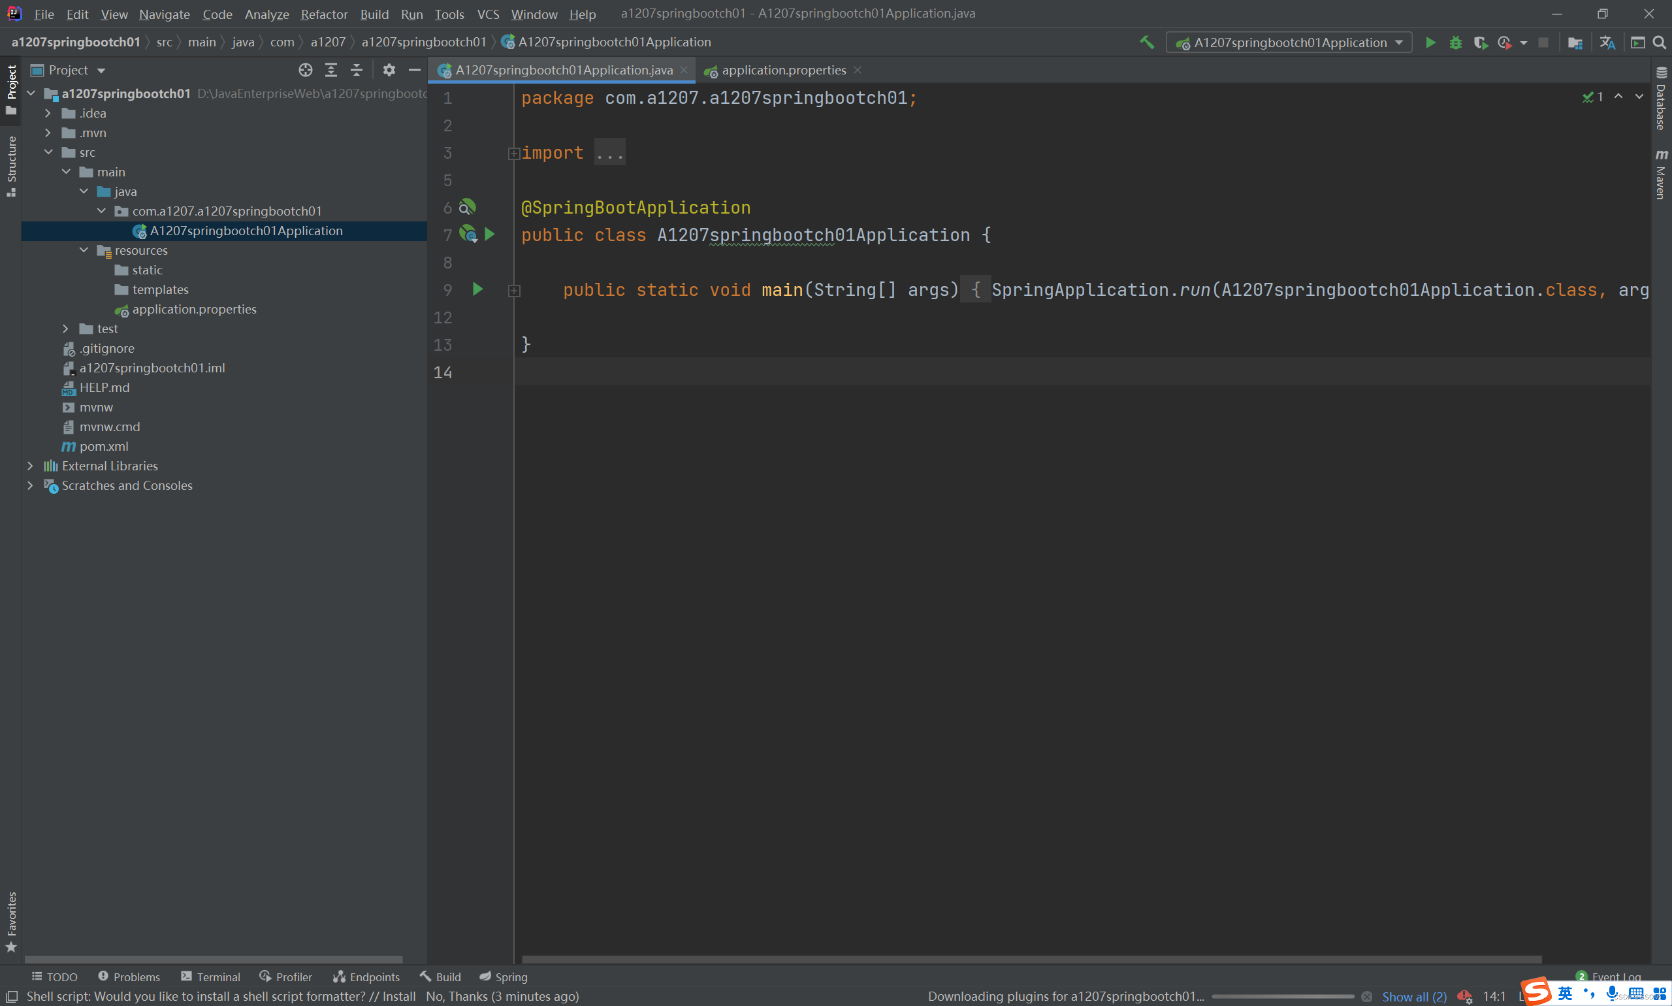1672x1006 pixels.
Task: Toggle the Maven tool window
Action: click(1660, 175)
